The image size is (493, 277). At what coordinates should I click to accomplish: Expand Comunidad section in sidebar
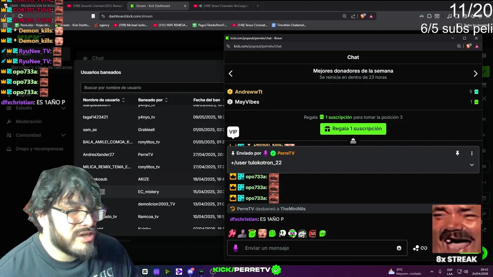pyautogui.click(x=35, y=135)
